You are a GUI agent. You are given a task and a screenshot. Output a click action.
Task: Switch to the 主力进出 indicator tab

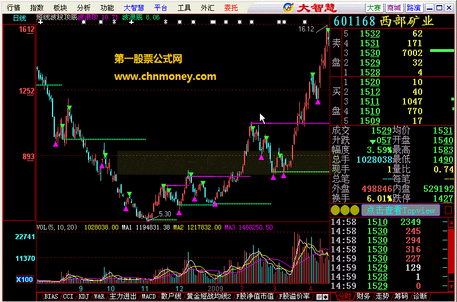(123, 296)
